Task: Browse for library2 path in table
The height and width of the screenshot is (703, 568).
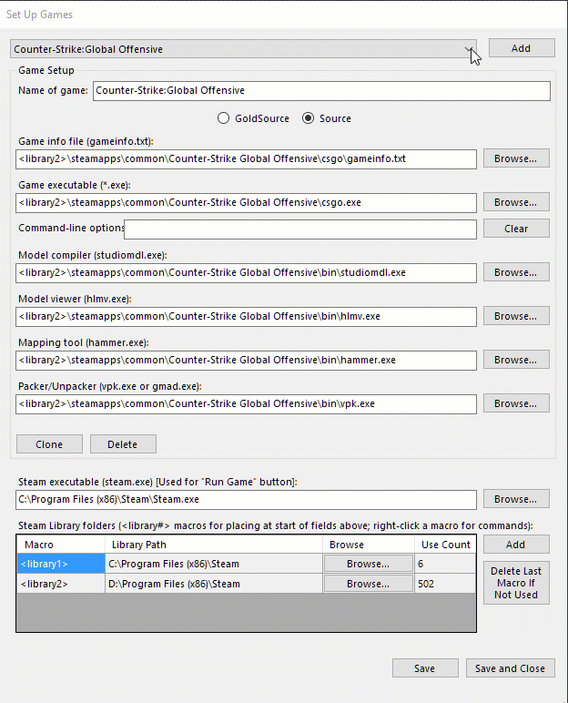Action: [368, 584]
